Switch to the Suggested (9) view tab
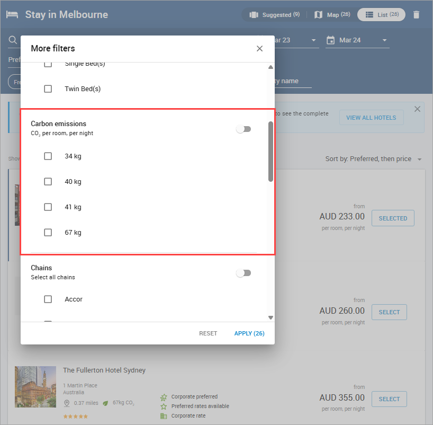The image size is (433, 425). click(x=274, y=15)
